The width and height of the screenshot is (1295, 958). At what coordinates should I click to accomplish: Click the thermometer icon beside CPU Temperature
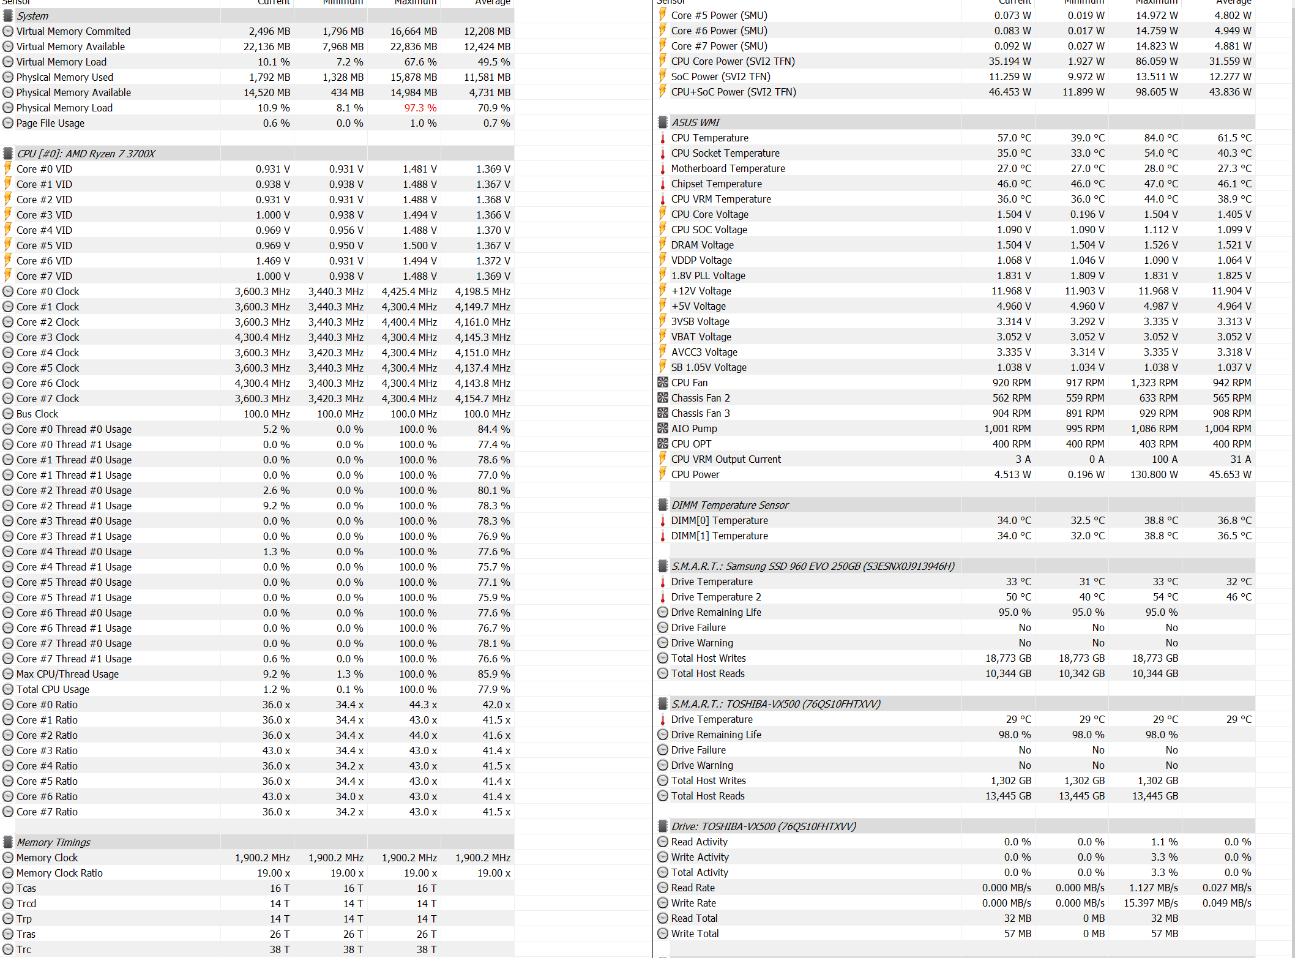662,138
